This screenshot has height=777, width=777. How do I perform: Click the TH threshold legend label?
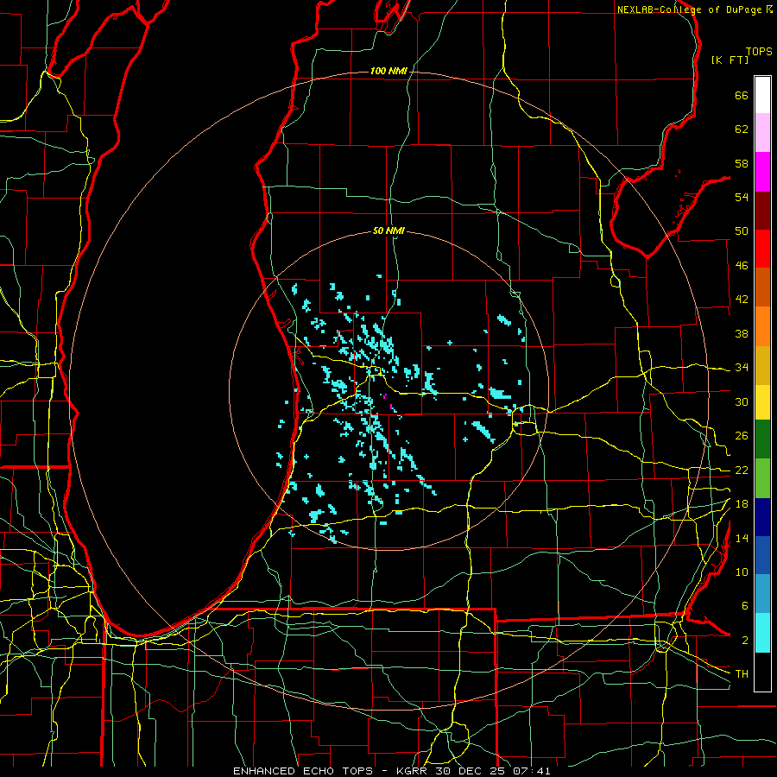click(x=742, y=673)
